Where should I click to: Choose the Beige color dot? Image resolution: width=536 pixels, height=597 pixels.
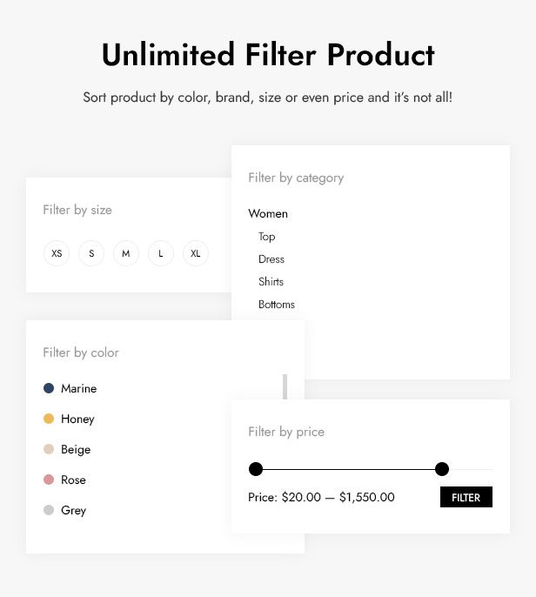[49, 449]
